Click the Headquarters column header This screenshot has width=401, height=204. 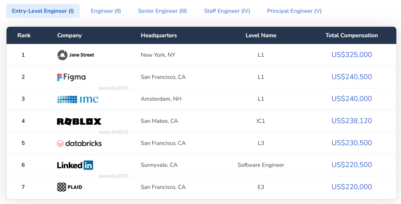point(159,36)
